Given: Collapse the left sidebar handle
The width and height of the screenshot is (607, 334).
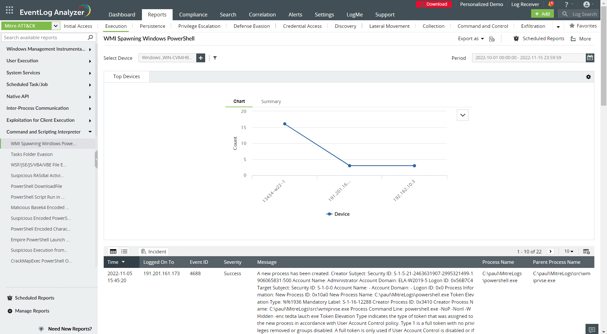Looking at the screenshot, I should tap(96, 159).
